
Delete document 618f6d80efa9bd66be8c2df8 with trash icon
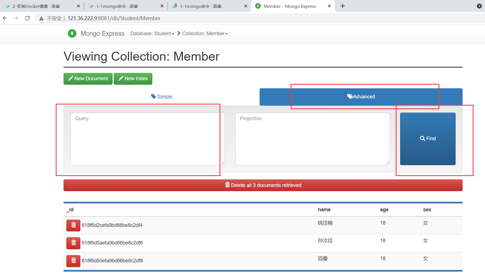tap(73, 261)
